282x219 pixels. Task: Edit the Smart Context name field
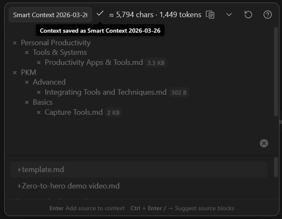pyautogui.click(x=50, y=15)
